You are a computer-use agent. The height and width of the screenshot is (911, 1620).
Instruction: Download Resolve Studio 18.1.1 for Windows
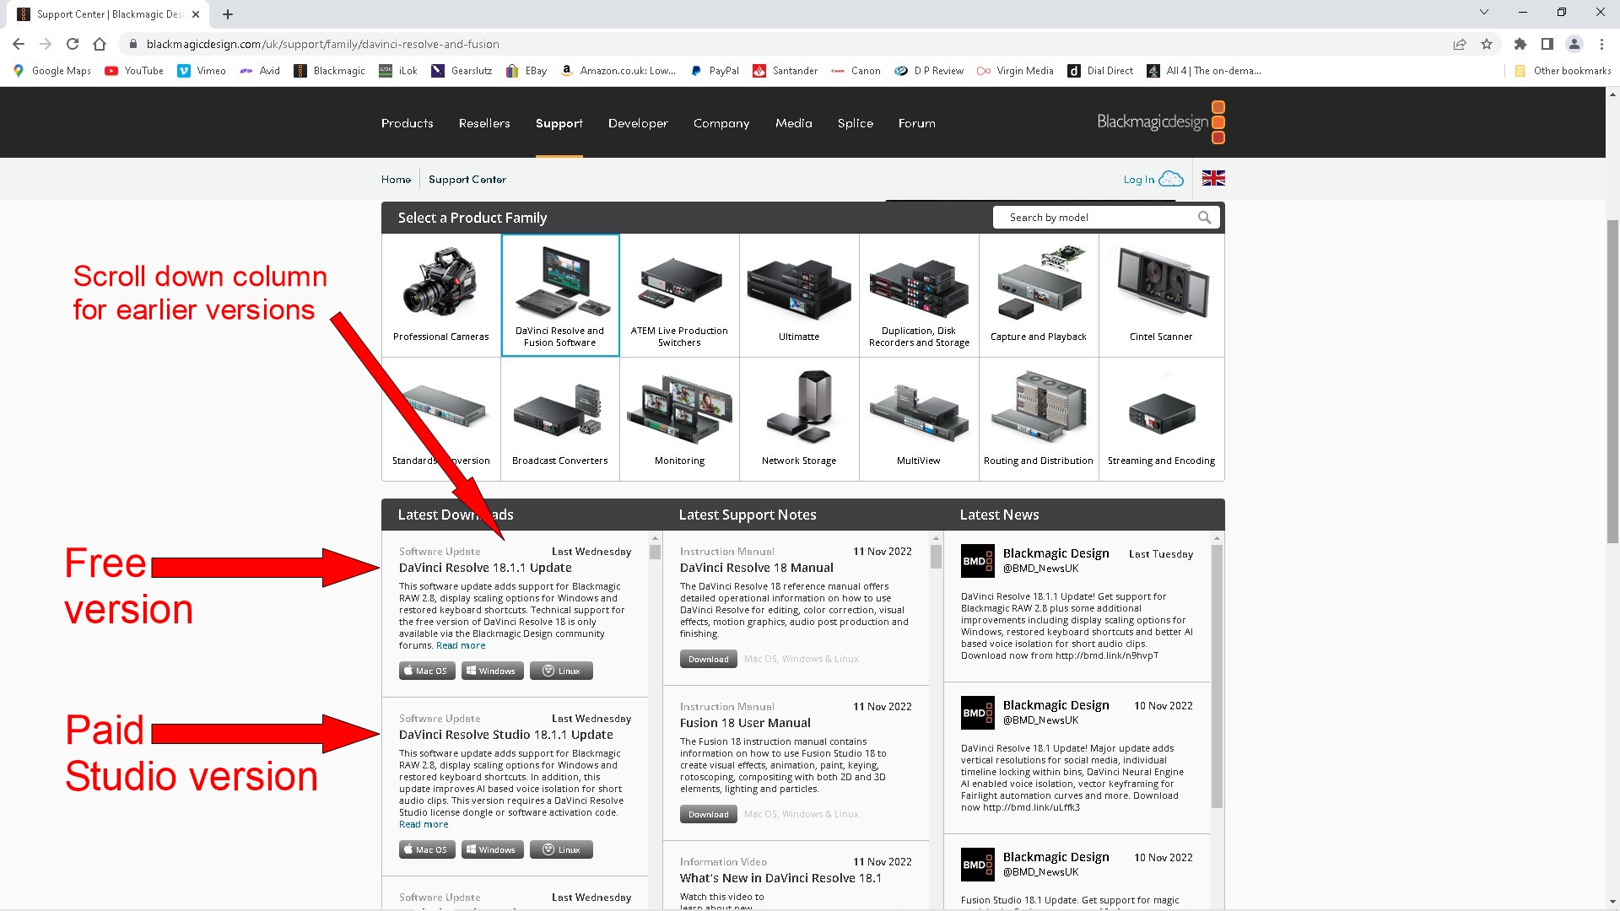492,849
